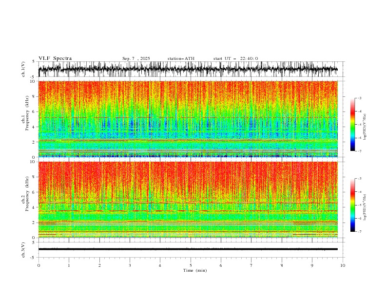Click the "-5" label on ch.2 color bar
This screenshot has height=298, width=386.
coord(360,205)
